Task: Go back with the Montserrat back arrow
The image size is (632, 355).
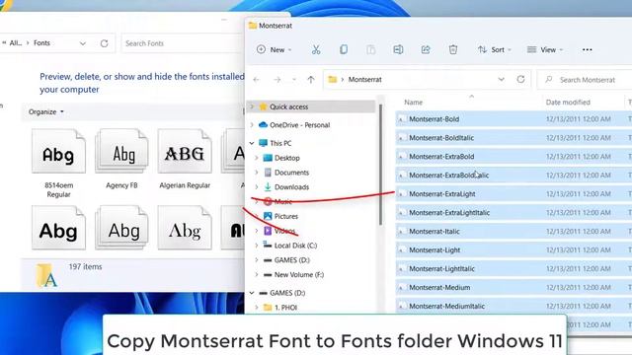Action: pos(257,80)
